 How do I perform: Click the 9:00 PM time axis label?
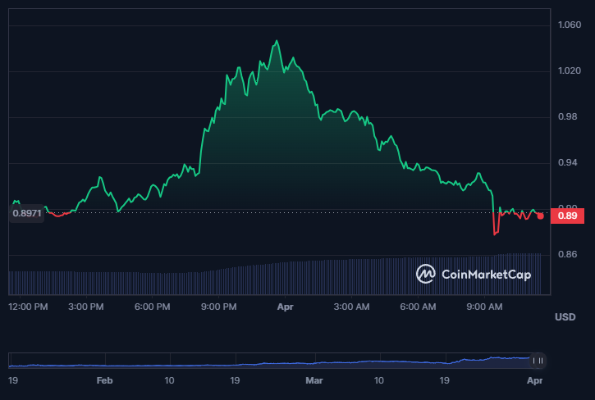[218, 307]
